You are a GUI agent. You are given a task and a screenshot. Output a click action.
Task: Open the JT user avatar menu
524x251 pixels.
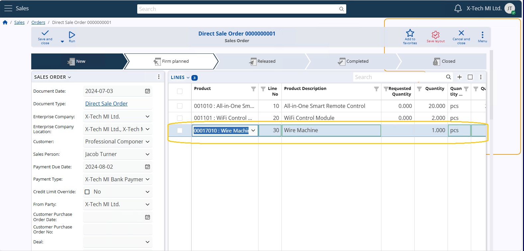pyautogui.click(x=510, y=9)
